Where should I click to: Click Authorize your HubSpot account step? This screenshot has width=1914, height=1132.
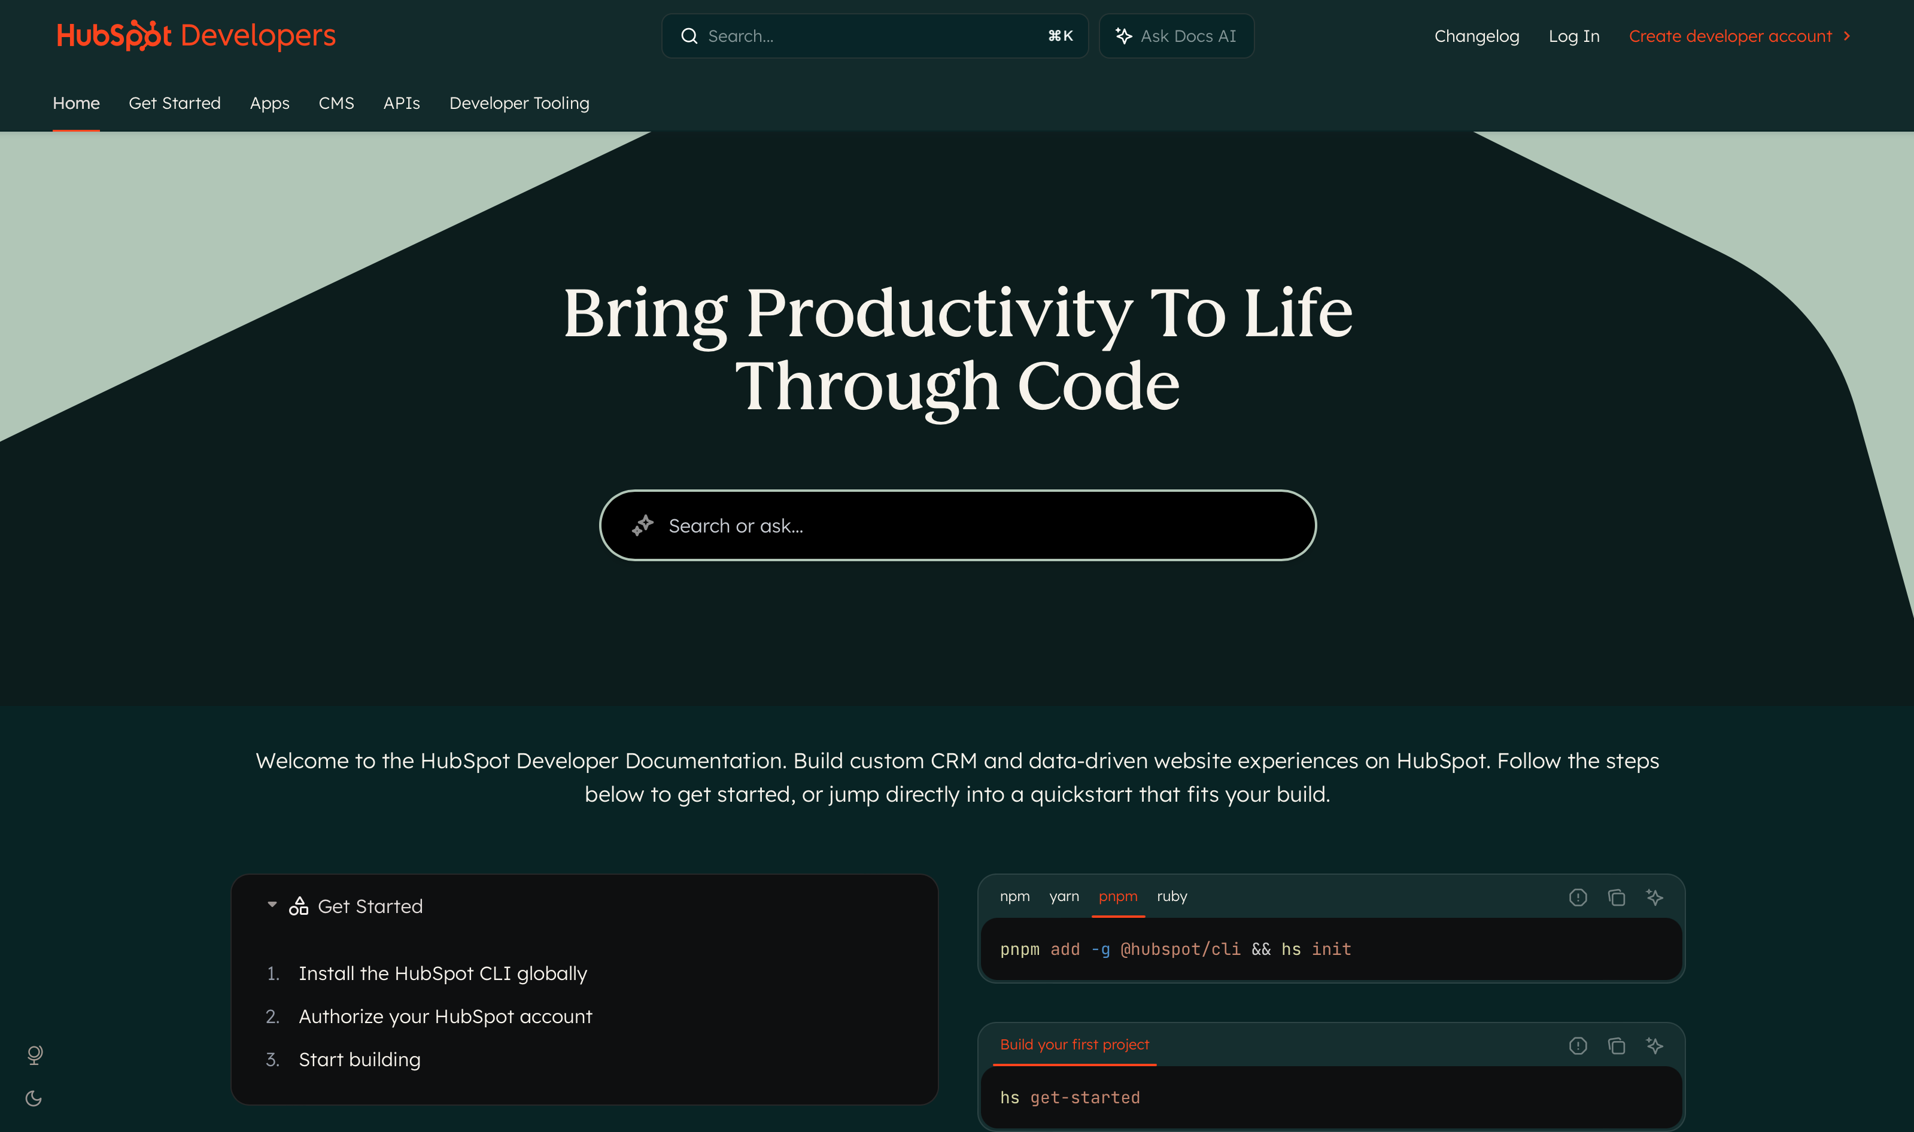coord(445,1016)
